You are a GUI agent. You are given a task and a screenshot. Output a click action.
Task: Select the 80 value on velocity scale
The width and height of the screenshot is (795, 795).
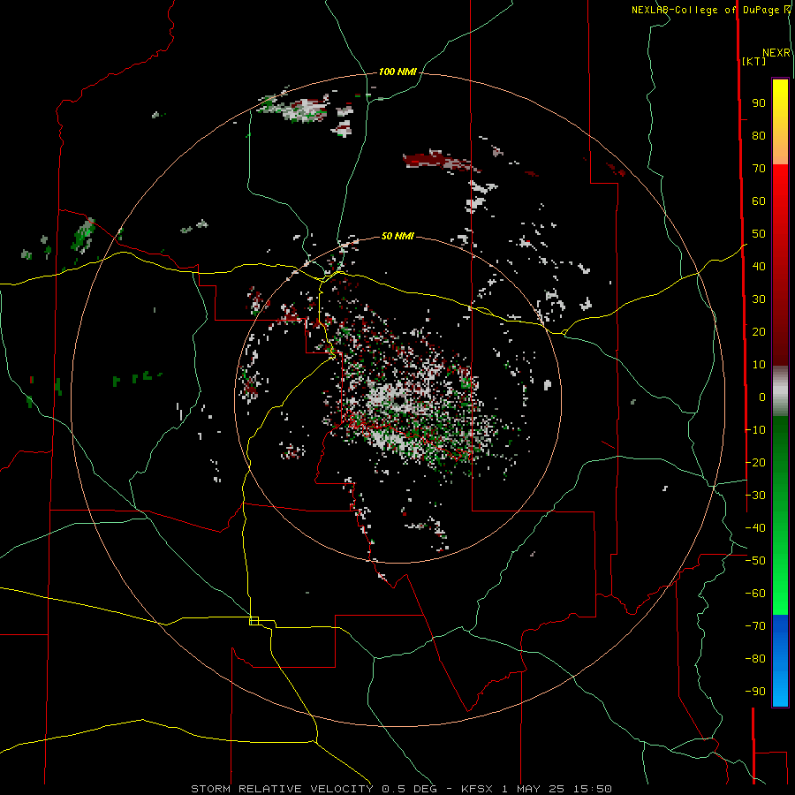(759, 136)
